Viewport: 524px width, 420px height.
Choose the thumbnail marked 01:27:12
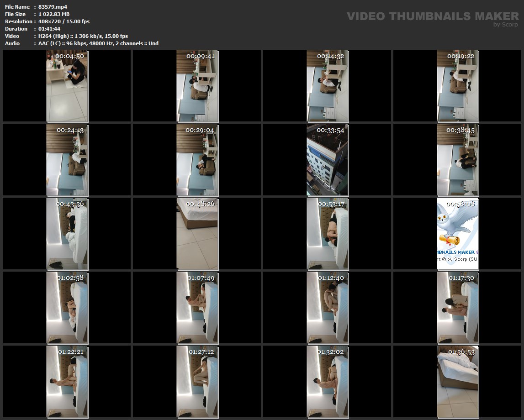click(x=197, y=382)
